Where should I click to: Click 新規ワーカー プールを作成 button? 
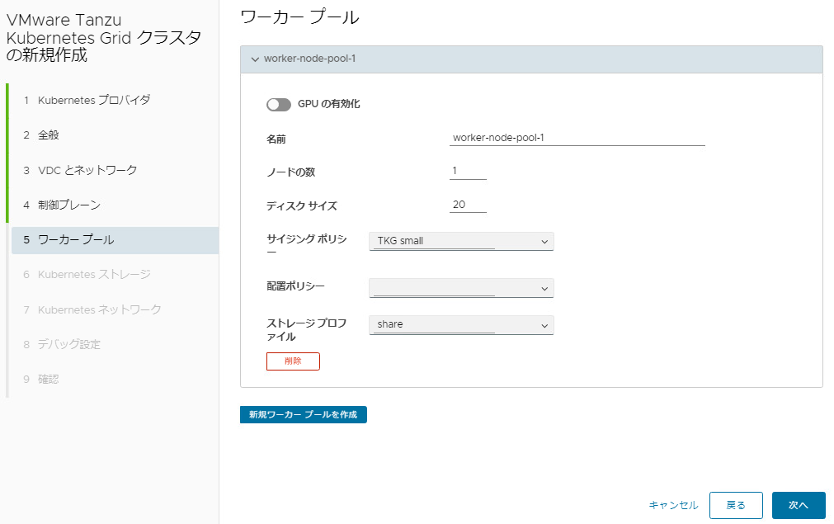pos(303,414)
